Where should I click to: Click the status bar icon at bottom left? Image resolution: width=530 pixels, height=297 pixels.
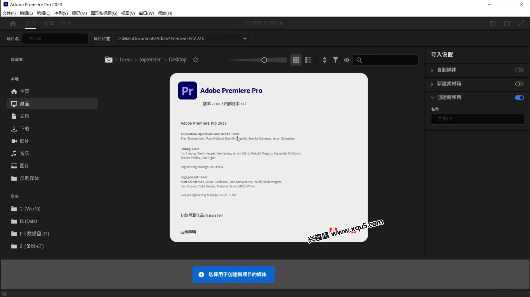click(x=4, y=294)
